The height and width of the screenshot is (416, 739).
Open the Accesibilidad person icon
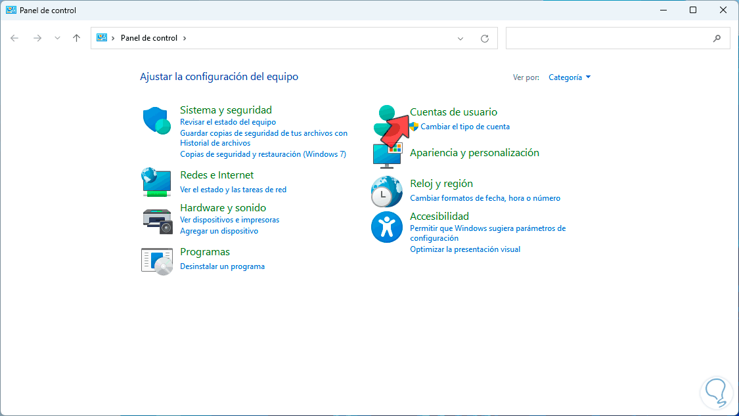pyautogui.click(x=386, y=227)
